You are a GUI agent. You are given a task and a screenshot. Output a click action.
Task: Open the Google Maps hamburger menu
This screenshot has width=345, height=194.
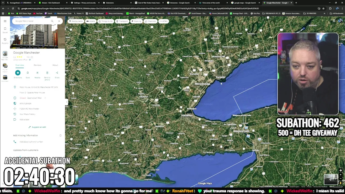pyautogui.click(x=5, y=21)
